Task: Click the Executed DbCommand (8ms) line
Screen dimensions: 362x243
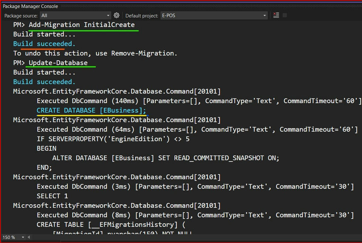Action: click(195, 215)
